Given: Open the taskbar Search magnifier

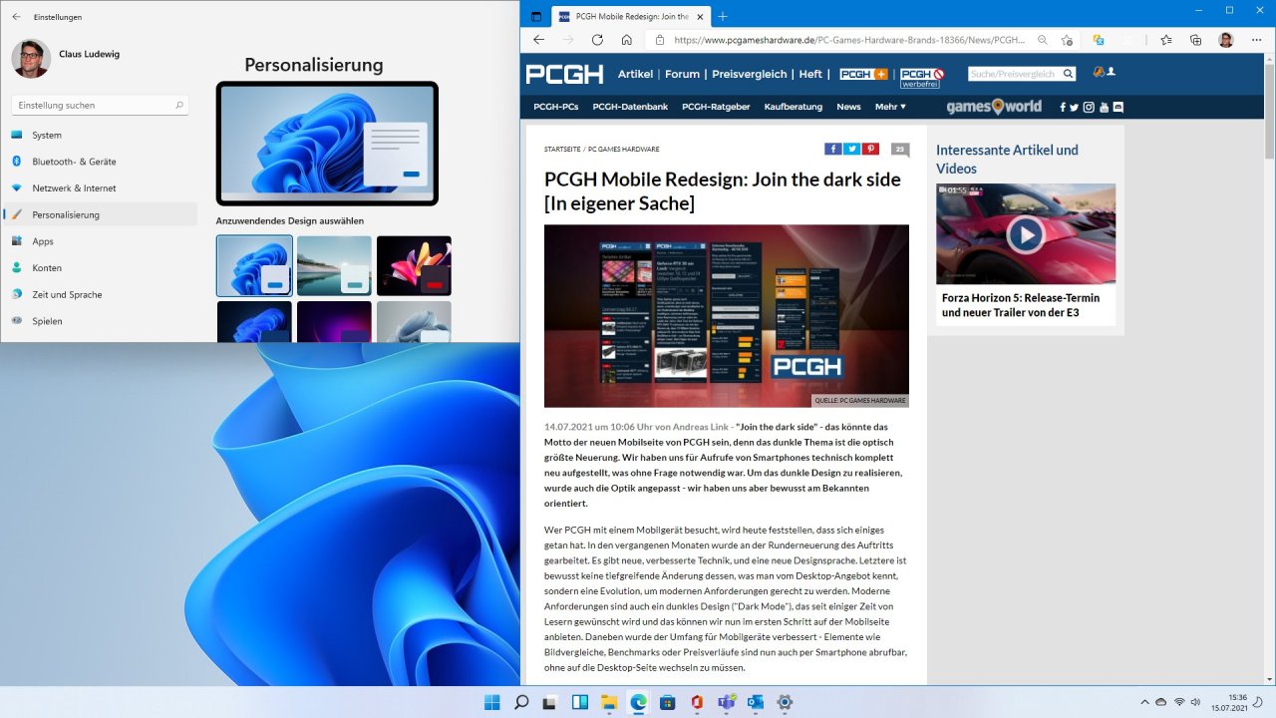Looking at the screenshot, I should [x=521, y=702].
